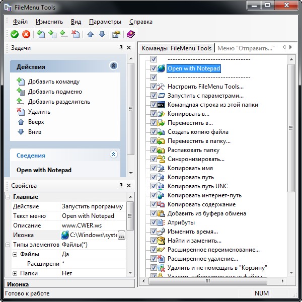Screen dimensions: 302x302
Task: Click the red cancel changes toolbar icon
Action: pyautogui.click(x=26, y=34)
